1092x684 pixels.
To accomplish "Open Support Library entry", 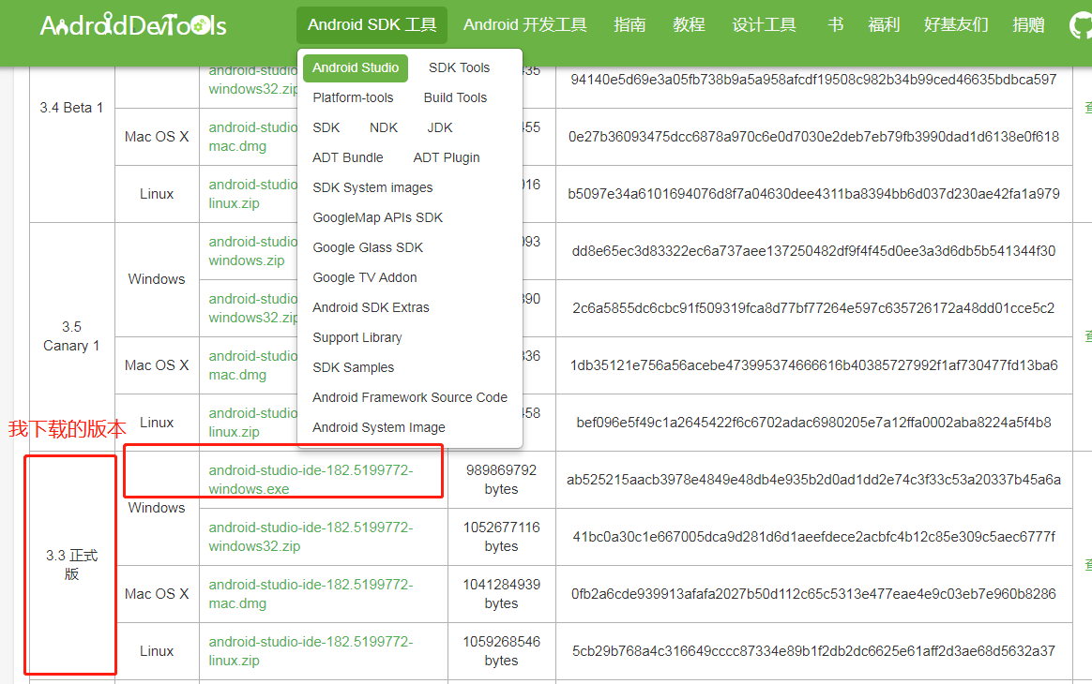I will click(x=357, y=336).
